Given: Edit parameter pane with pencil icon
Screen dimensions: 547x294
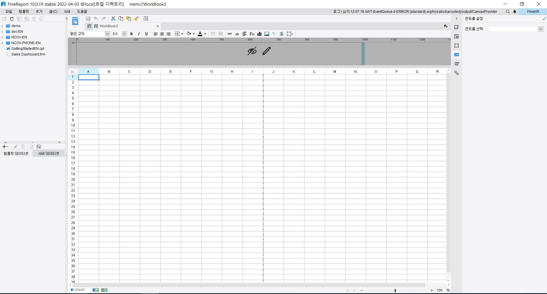Looking at the screenshot, I should (x=267, y=51).
